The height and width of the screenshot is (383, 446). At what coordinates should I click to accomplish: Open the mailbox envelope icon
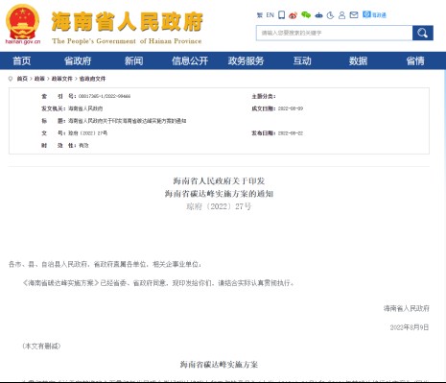click(354, 15)
